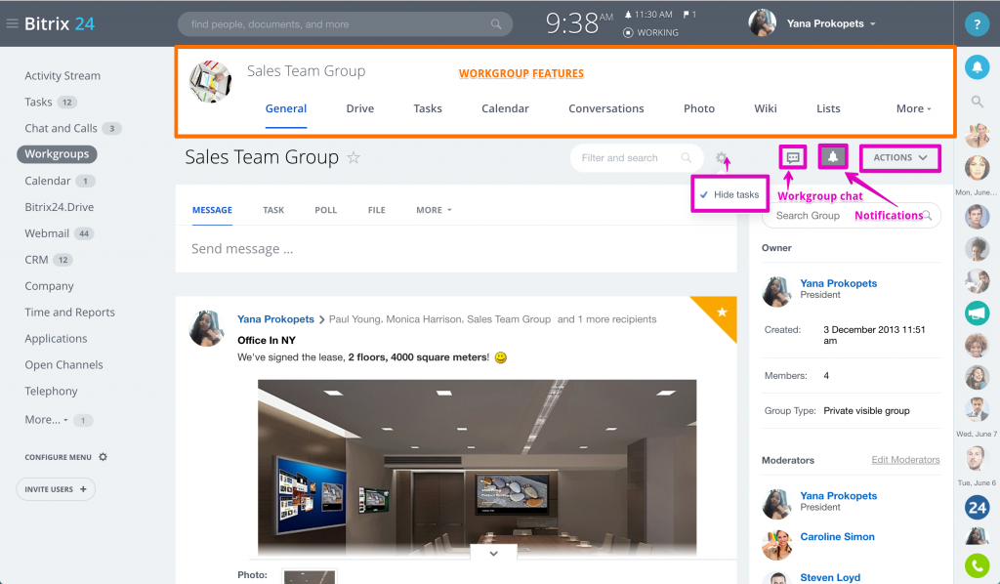Select the TASK composer tab

click(x=273, y=210)
